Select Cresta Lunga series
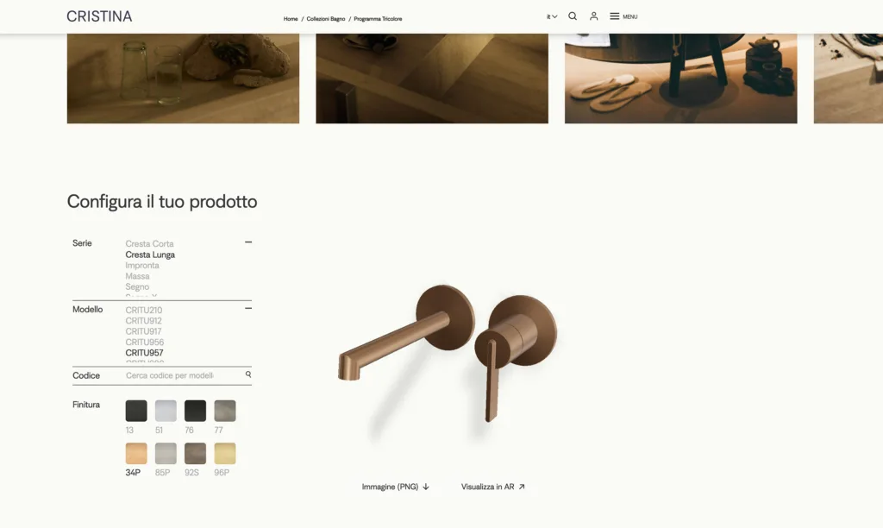 (150, 255)
